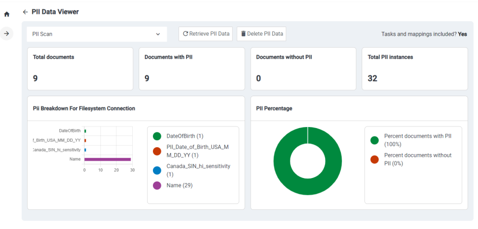Select the Documents with PII card
The image size is (478, 229).
pyautogui.click(x=191, y=69)
